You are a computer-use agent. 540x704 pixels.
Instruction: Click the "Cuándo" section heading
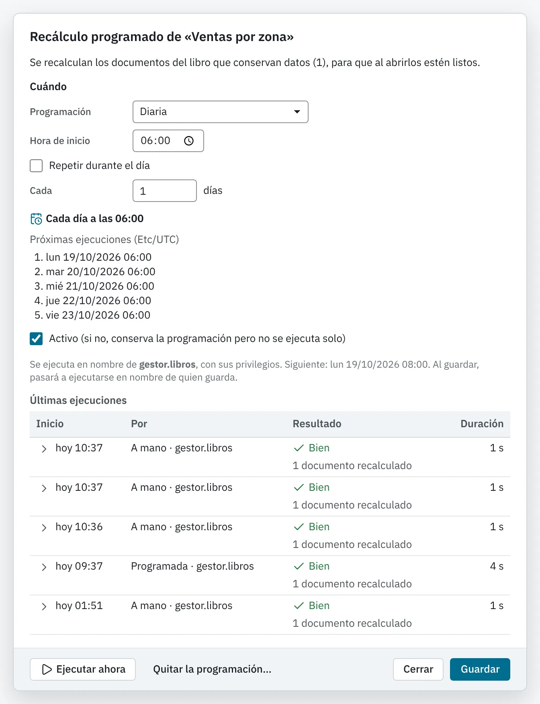(48, 87)
